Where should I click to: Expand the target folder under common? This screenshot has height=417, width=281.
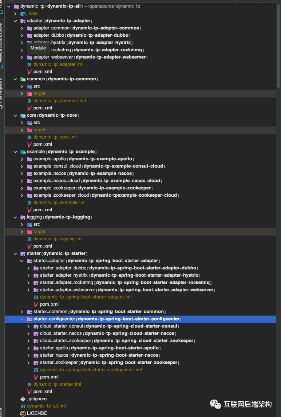click(x=22, y=93)
